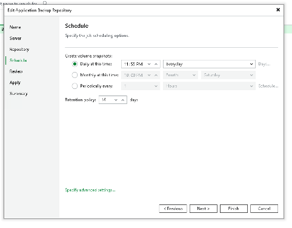Click the search magnifier icon behind dialog
Viewport: 292px width, 228px height.
click(45, 2)
